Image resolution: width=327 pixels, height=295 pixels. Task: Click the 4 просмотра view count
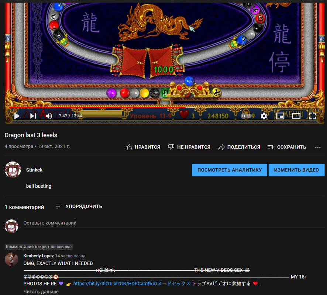point(19,146)
